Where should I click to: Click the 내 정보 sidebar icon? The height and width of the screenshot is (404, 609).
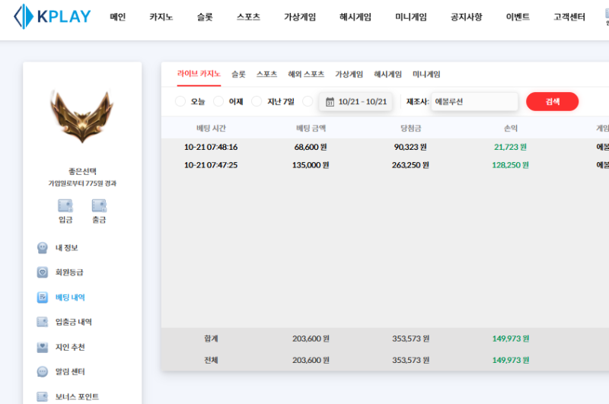43,247
